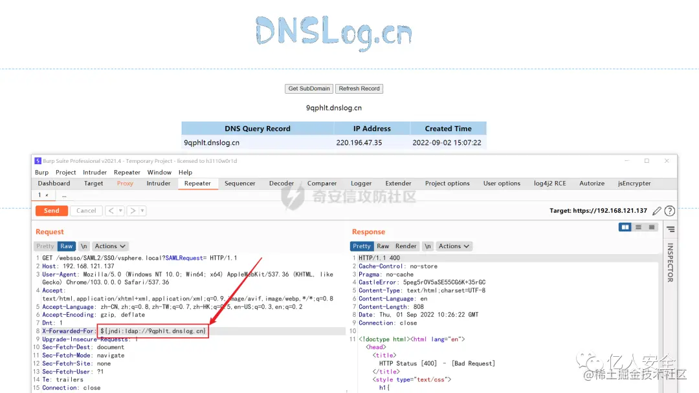Switch request view to Raw

67,246
